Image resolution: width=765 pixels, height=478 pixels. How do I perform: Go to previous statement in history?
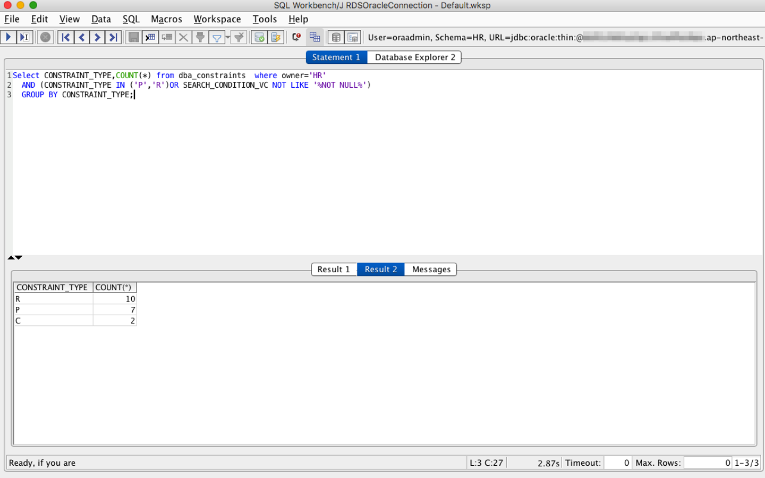(x=81, y=37)
